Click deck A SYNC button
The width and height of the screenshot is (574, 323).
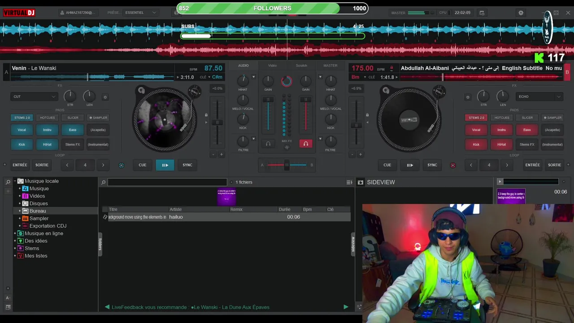click(187, 165)
